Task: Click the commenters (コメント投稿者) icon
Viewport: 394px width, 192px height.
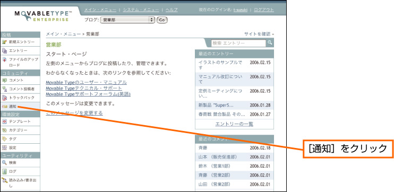Action: click(4, 89)
